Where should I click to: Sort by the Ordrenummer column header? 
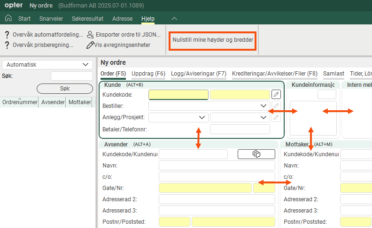[x=19, y=102]
